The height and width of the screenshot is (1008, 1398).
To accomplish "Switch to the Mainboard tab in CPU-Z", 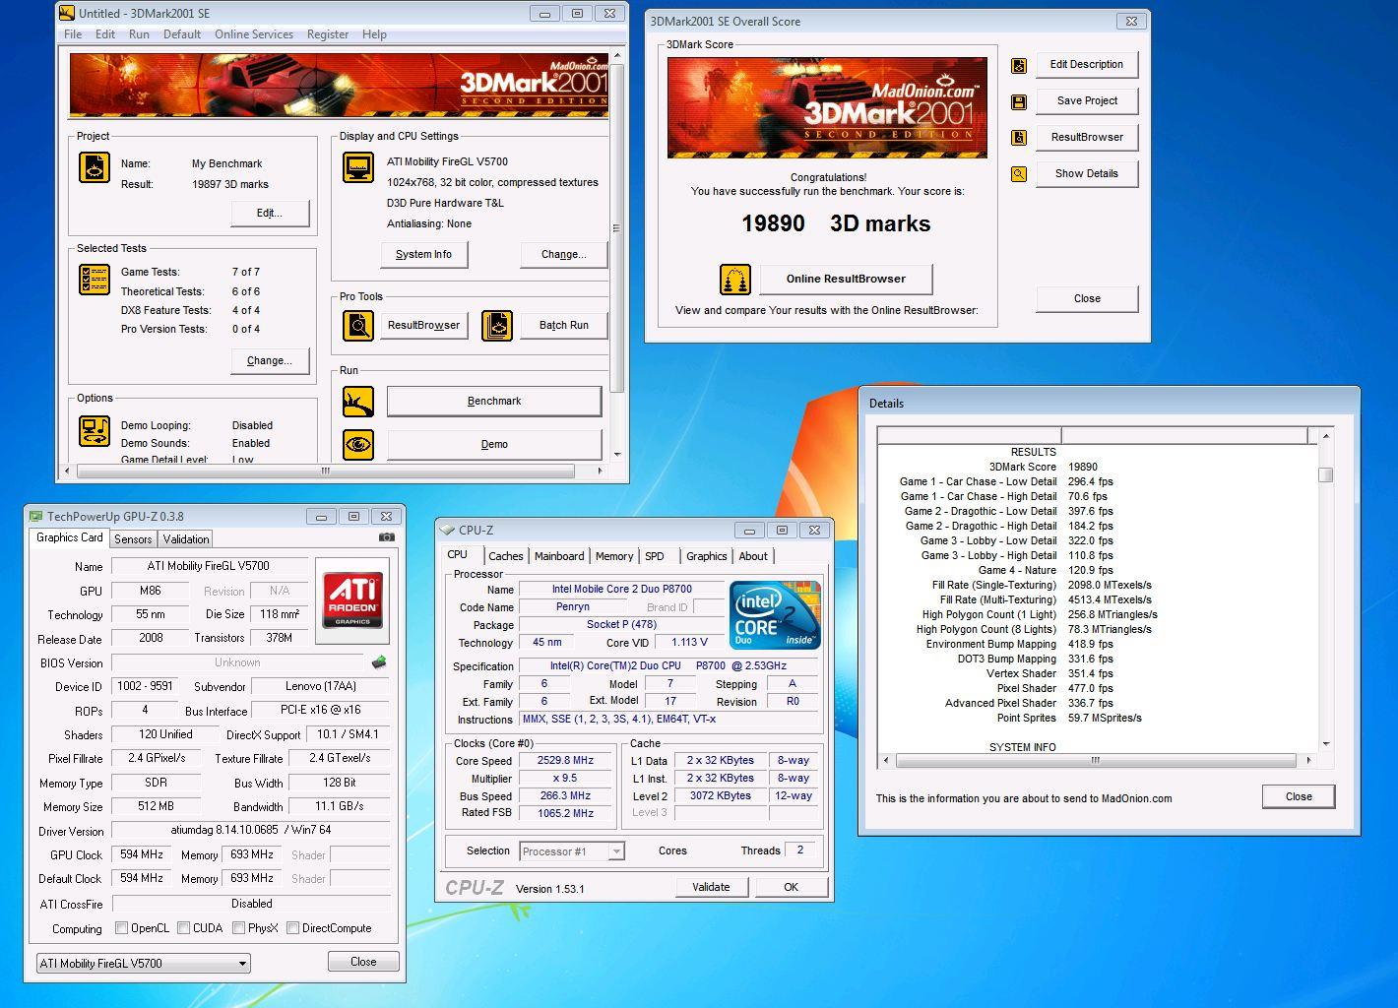I will [559, 556].
